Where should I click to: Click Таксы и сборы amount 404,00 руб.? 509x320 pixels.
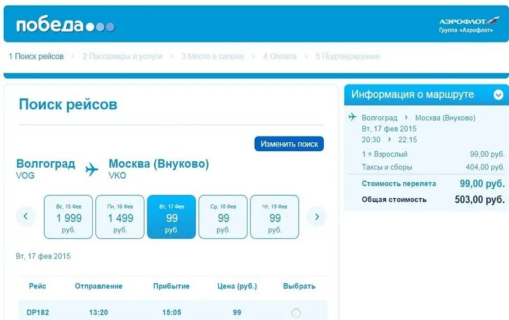point(485,167)
